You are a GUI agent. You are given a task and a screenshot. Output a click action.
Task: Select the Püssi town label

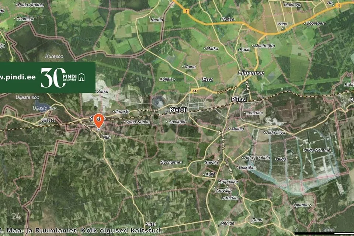(x=239, y=100)
